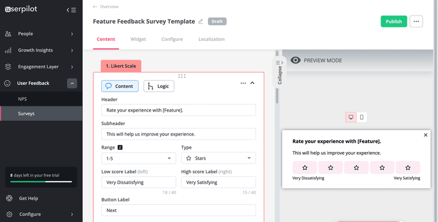438x222 pixels.
Task: Click the fifth star in preview
Action: pos(408,168)
